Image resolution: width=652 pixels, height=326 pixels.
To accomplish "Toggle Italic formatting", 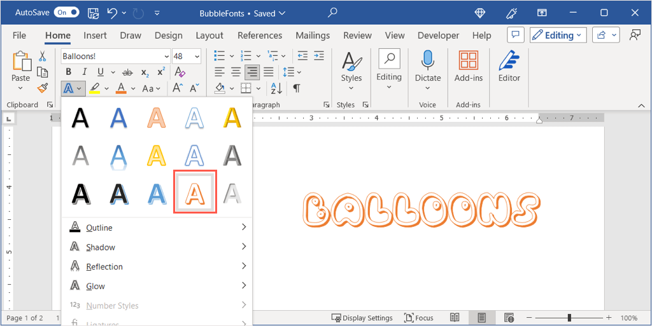I will coord(83,72).
